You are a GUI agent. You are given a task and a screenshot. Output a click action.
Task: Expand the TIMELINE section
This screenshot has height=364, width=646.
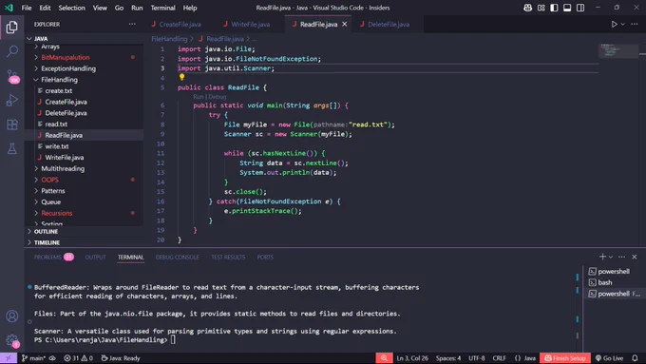coord(85,242)
